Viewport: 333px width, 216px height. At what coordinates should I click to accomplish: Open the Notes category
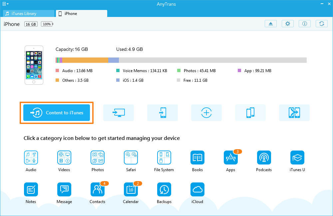(x=31, y=189)
